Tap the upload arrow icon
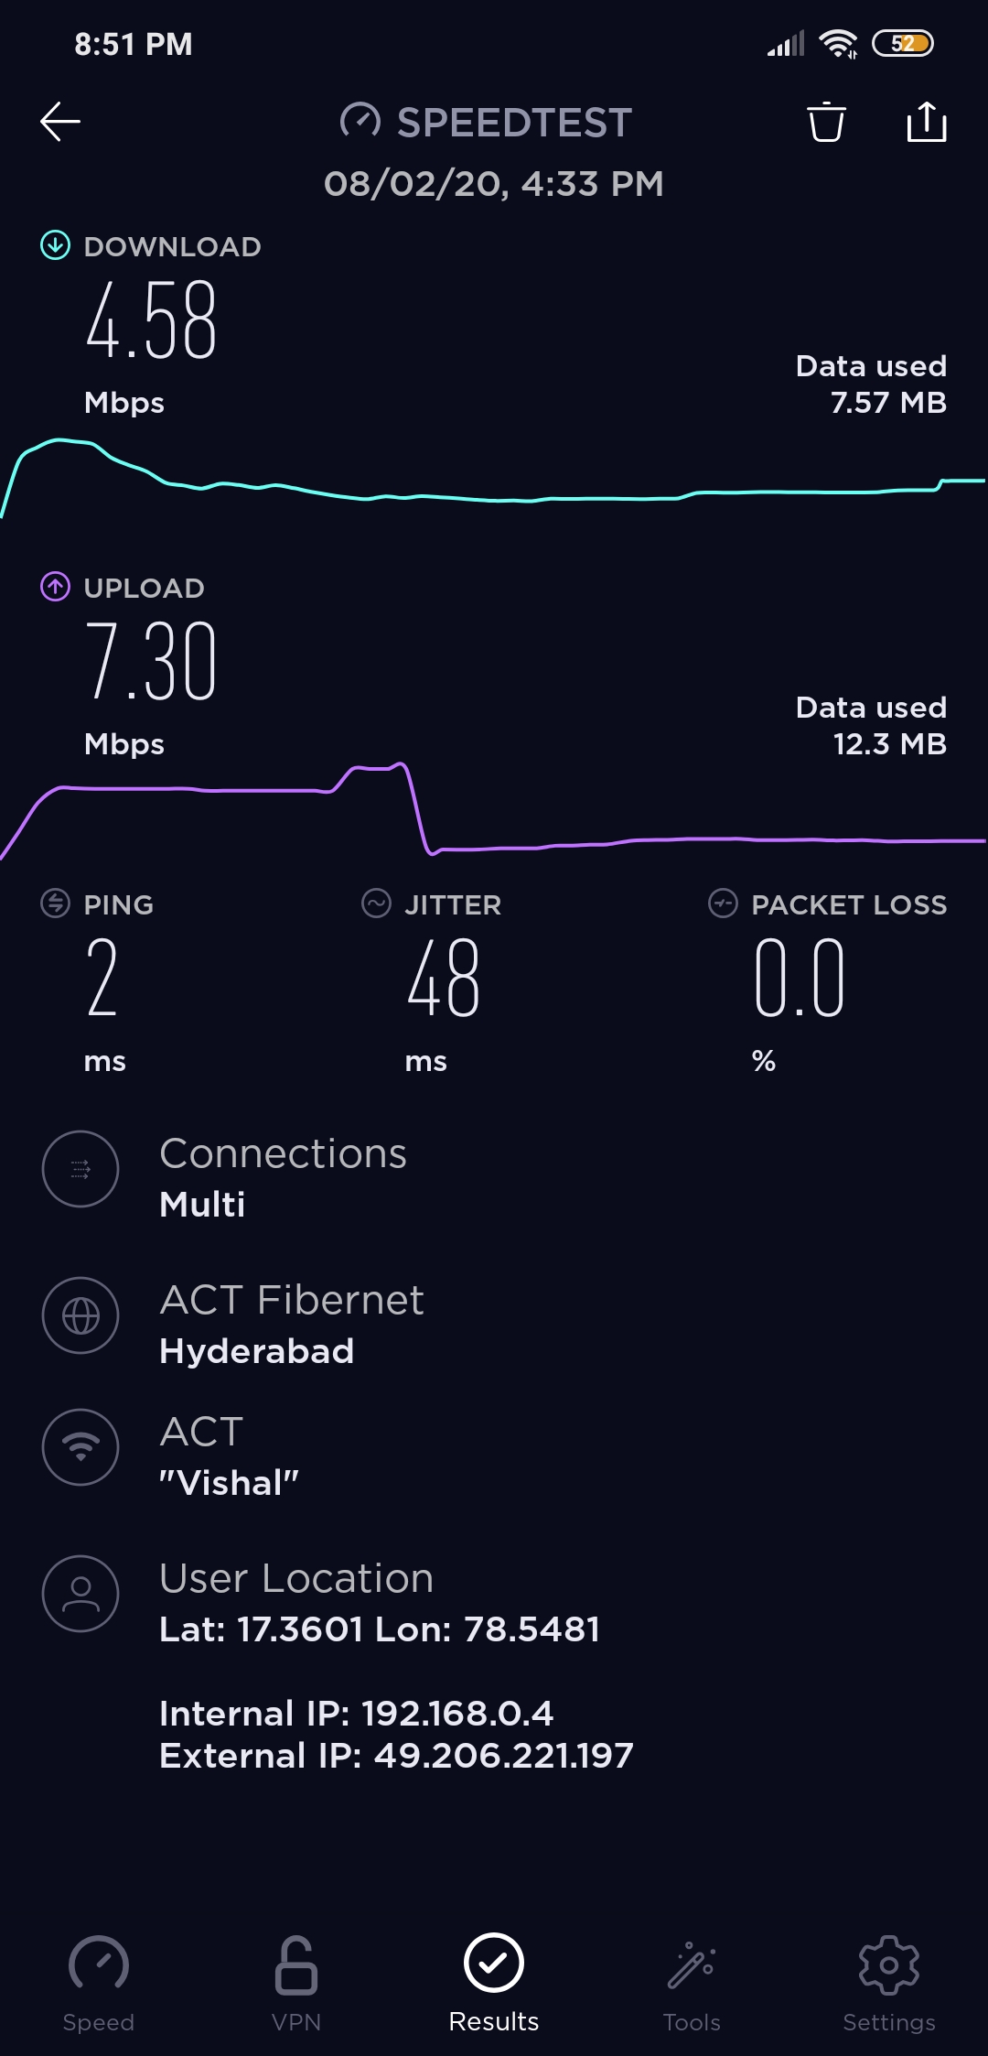The width and height of the screenshot is (988, 2056). pyautogui.click(x=55, y=587)
